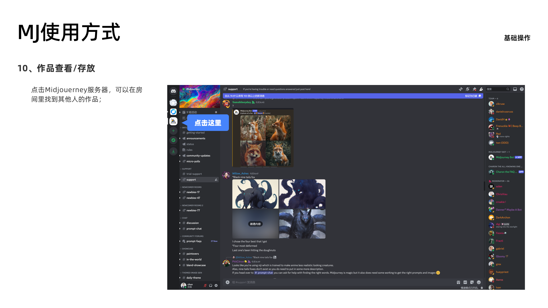Switch to the prompt-chat channel

click(194, 229)
